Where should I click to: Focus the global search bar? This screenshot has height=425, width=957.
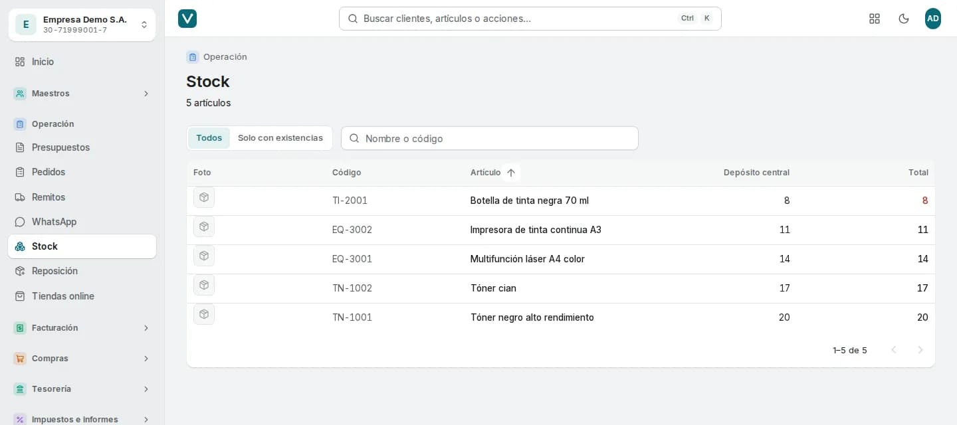[x=530, y=19]
